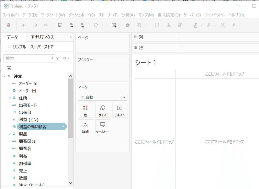Open the ストーリー(T) menu
259x189 pixels.
tap(108, 15)
